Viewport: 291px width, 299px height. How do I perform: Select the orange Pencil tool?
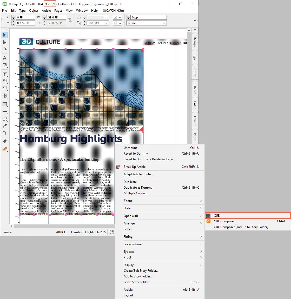(4, 149)
